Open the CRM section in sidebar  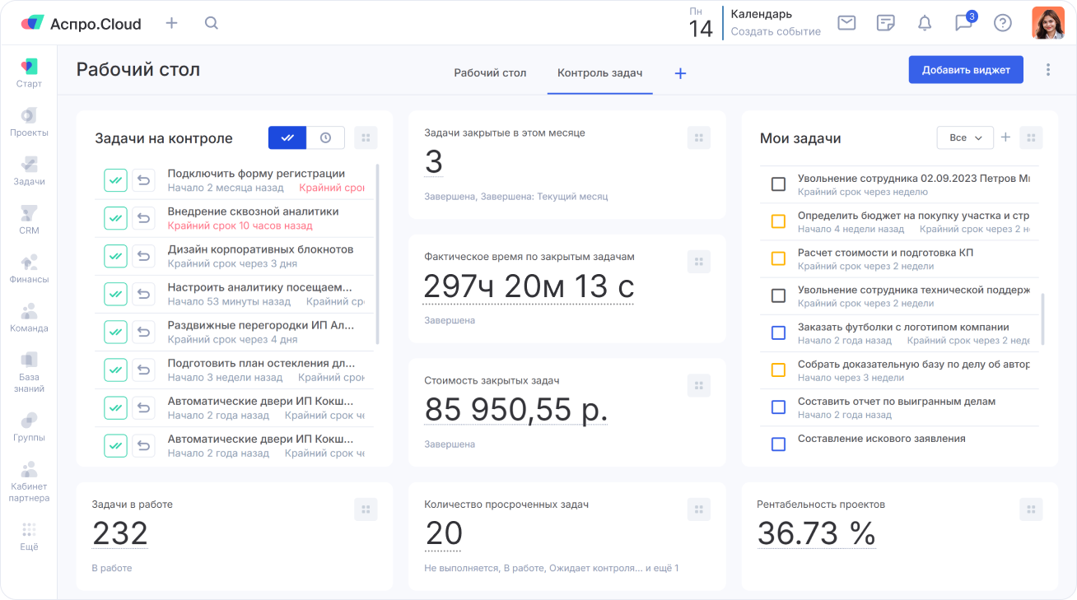pyautogui.click(x=29, y=220)
